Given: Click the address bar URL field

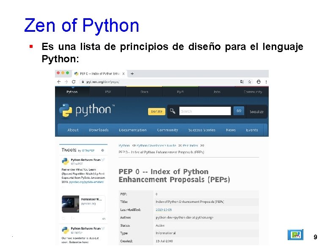Looking at the screenshot, I should [x=159, y=82].
